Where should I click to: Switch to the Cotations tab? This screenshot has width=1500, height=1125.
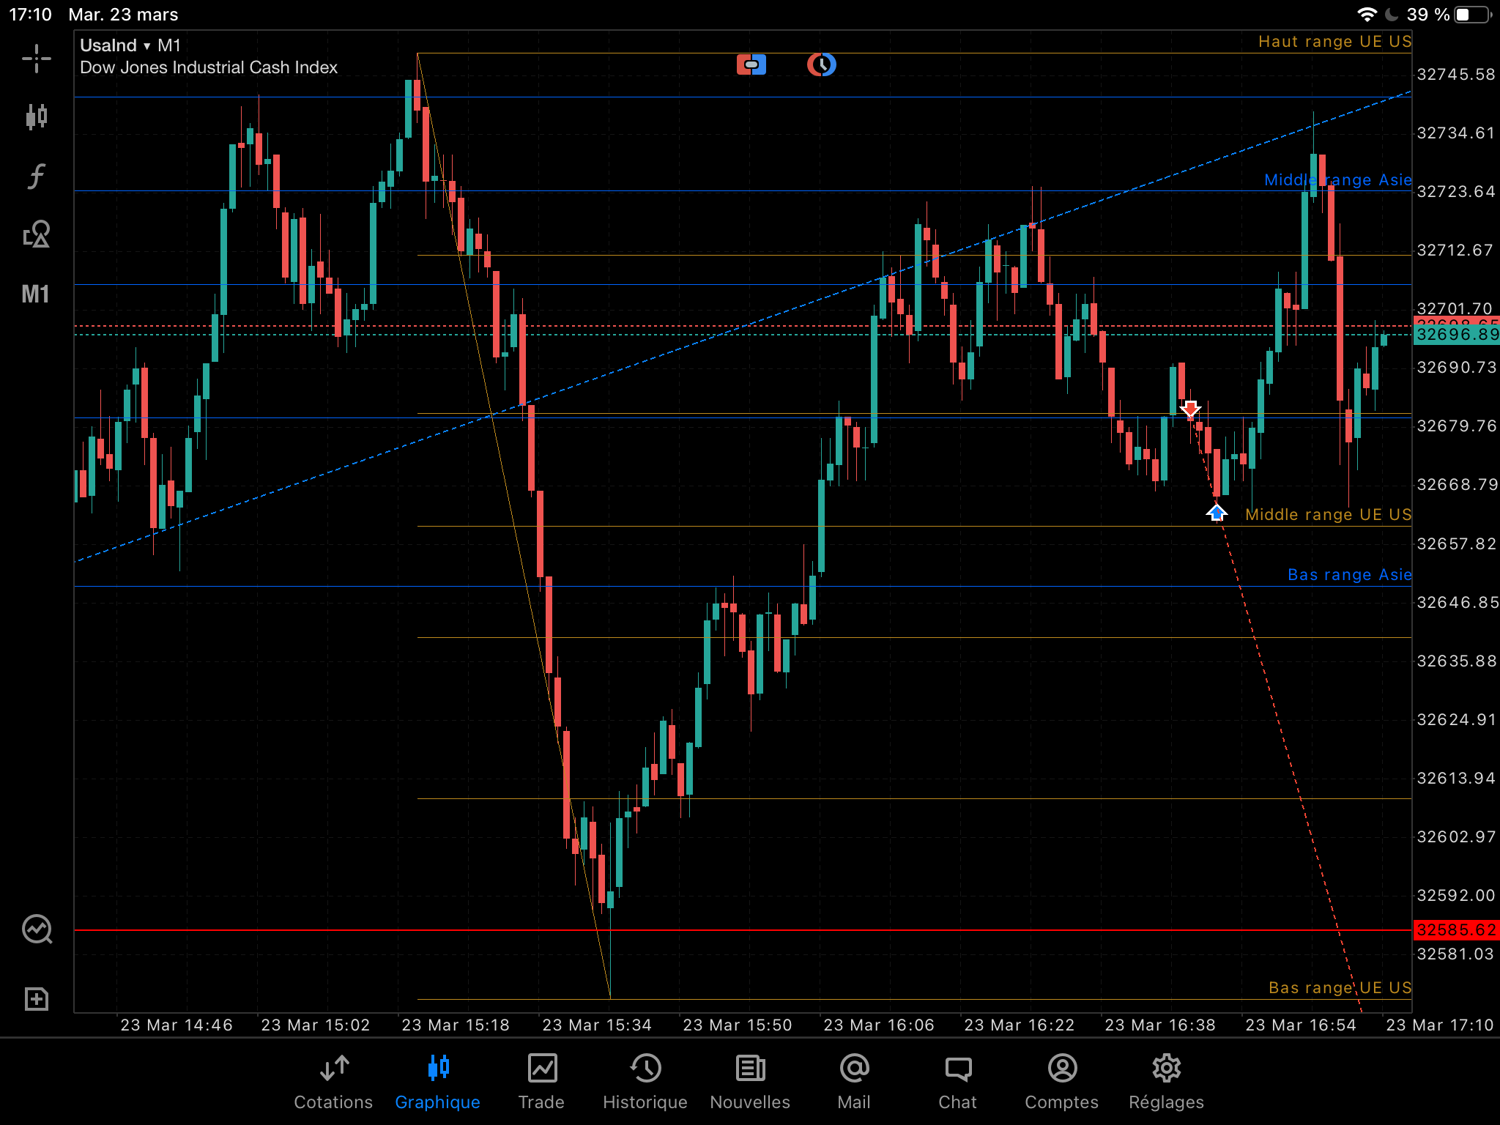[x=333, y=1083]
